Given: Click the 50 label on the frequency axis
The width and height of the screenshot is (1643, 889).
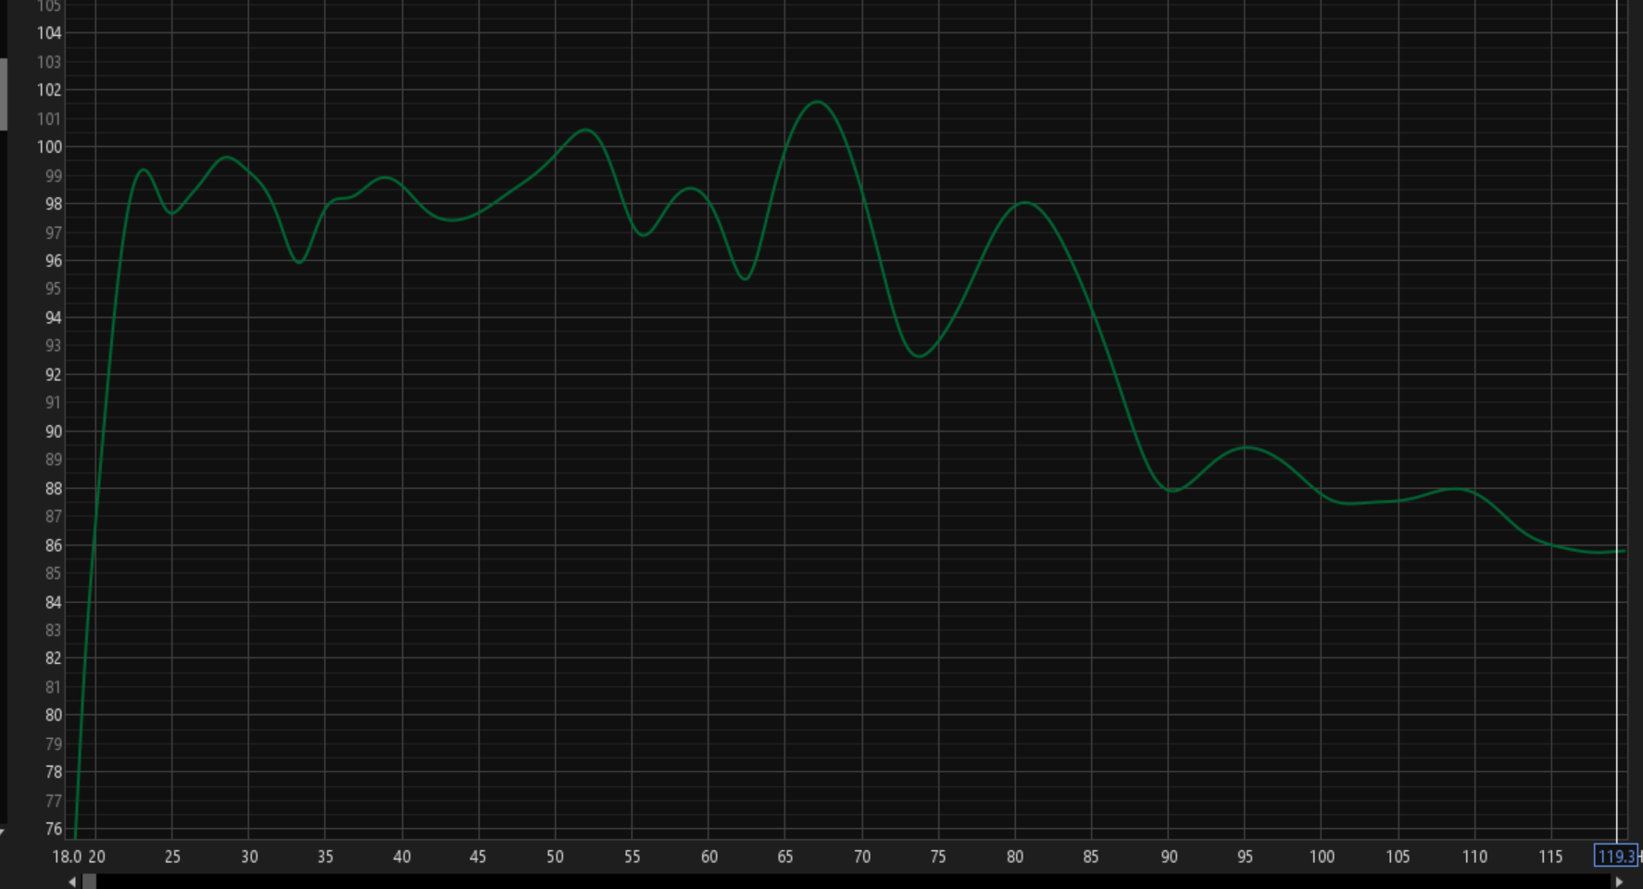Looking at the screenshot, I should pos(555,857).
